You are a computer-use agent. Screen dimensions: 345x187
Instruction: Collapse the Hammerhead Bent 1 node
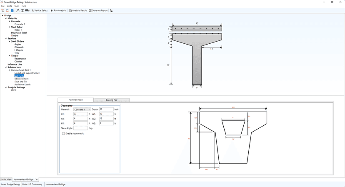9,70
